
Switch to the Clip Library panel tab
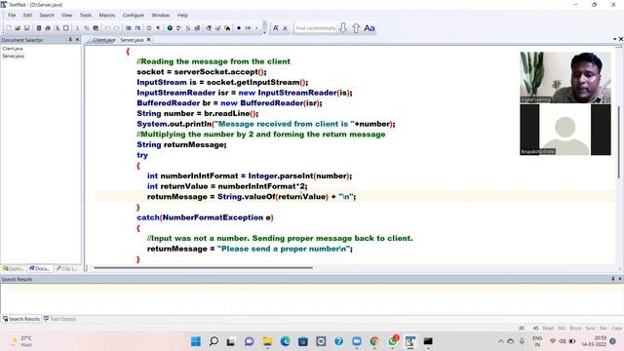[x=67, y=269]
